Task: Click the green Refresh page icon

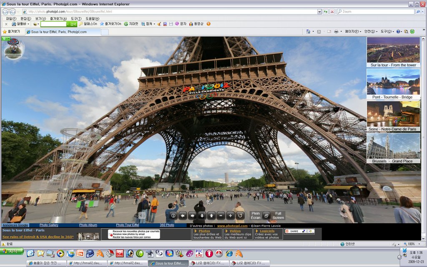Action: point(325,12)
